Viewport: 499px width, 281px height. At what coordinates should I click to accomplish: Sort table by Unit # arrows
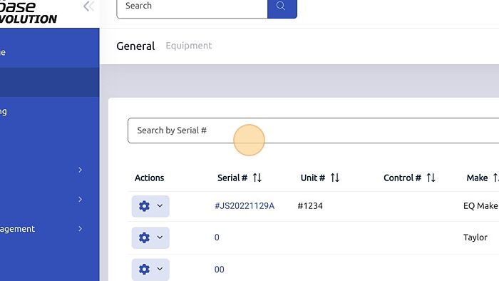pos(335,178)
